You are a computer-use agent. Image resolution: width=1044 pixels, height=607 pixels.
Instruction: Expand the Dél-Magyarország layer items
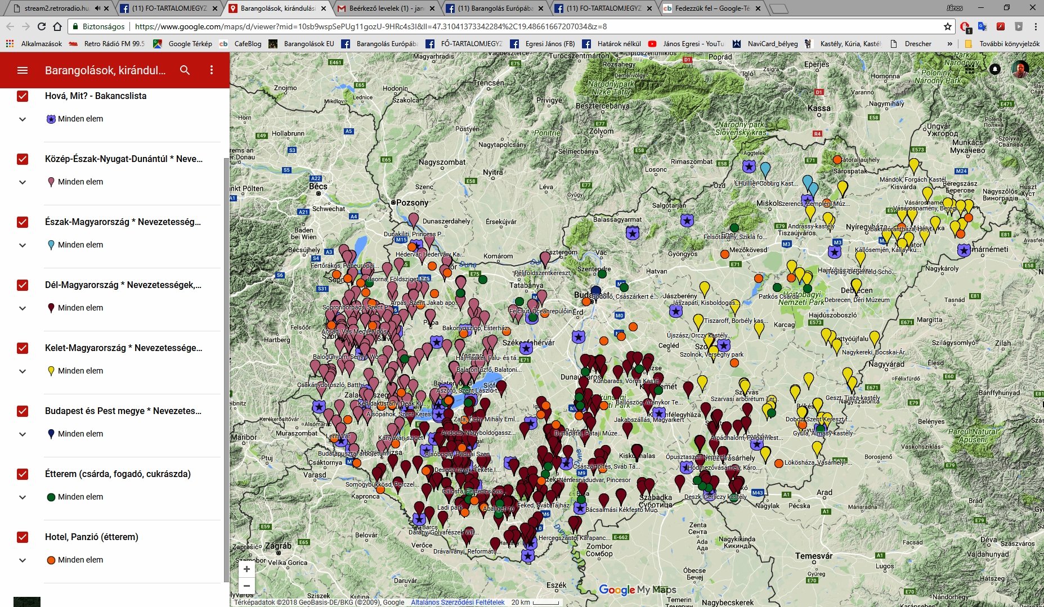23,308
